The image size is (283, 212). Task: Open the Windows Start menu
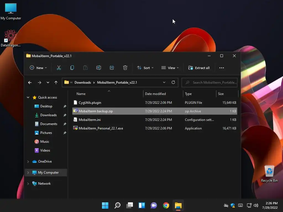tap(105, 205)
